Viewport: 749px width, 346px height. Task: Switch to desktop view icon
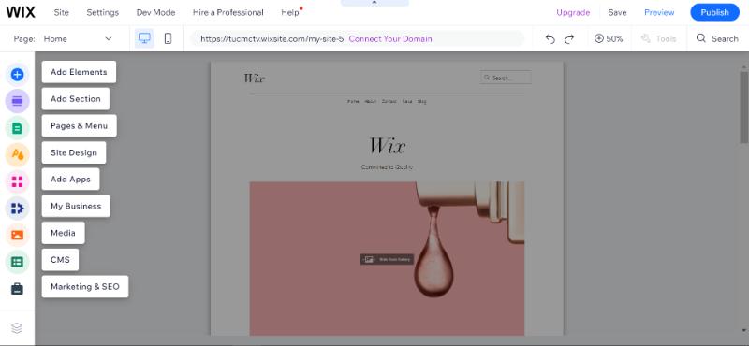[144, 38]
